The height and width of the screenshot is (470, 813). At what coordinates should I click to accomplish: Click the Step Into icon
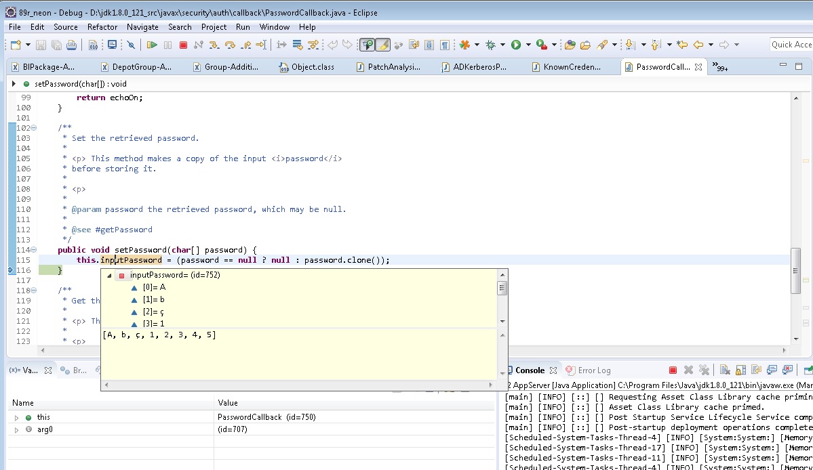coord(214,45)
